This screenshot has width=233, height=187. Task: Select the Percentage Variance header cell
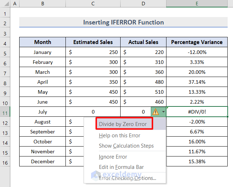click(x=197, y=42)
